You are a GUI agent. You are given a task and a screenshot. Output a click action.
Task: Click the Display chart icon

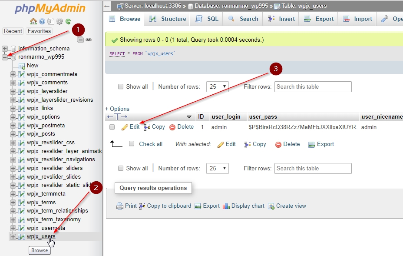(226, 206)
